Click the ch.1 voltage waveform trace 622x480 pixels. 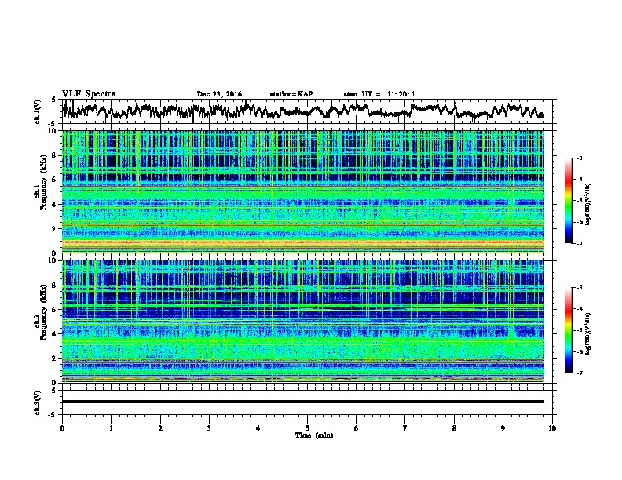click(303, 111)
